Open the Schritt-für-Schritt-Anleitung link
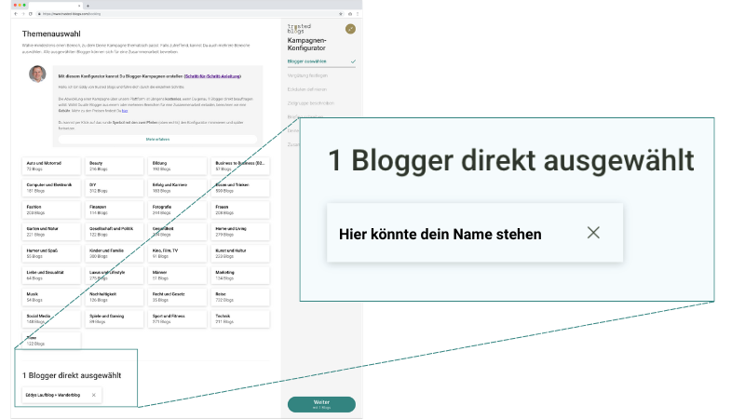The width and height of the screenshot is (745, 419). (x=213, y=75)
